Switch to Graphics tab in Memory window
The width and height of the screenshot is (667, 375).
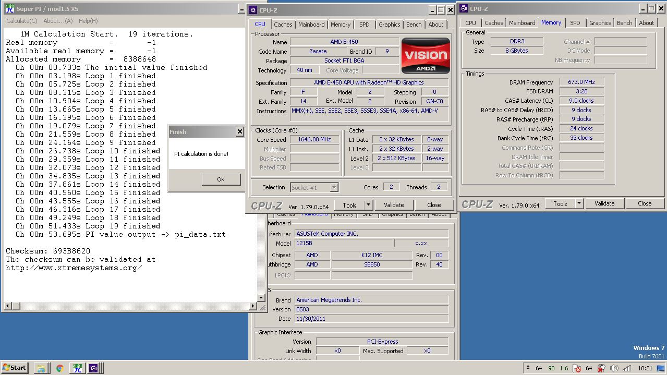(x=600, y=23)
